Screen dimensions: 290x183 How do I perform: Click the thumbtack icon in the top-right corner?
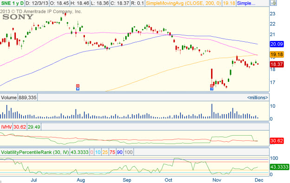coord(274,3)
